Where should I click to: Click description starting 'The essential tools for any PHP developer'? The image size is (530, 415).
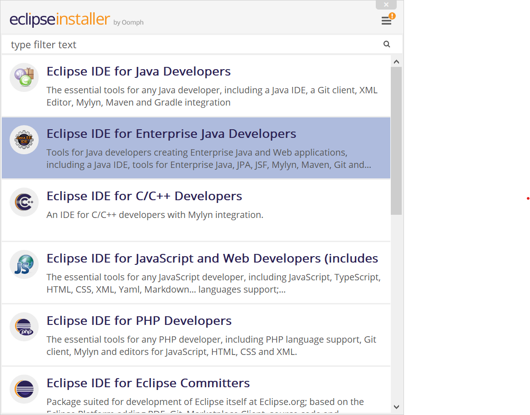pyautogui.click(x=211, y=345)
